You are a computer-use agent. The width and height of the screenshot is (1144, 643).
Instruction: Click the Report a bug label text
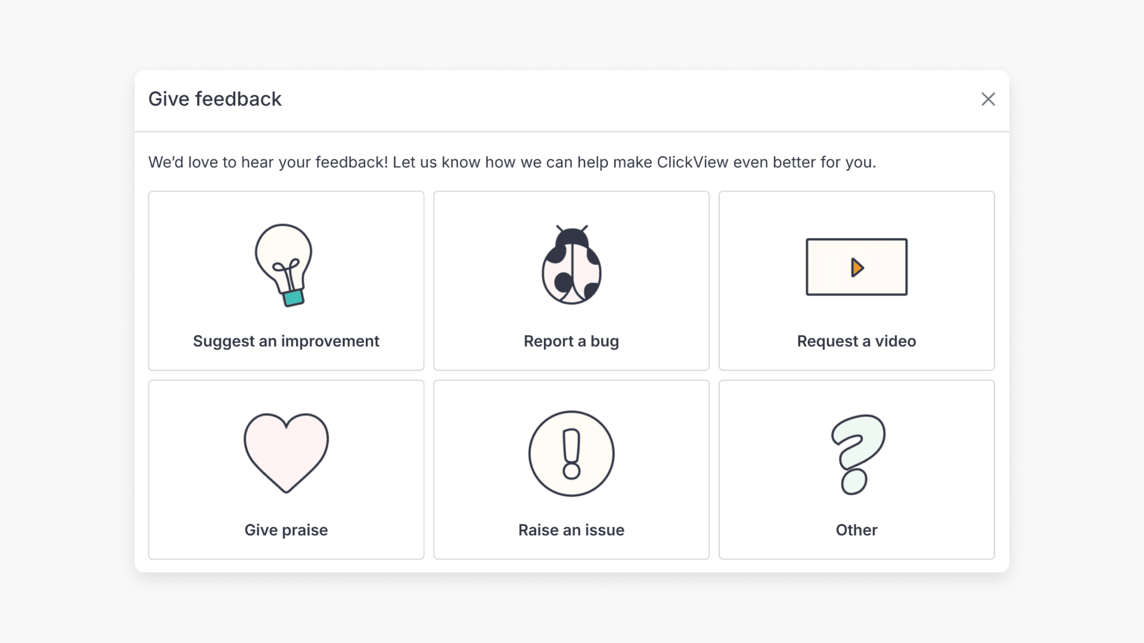571,341
